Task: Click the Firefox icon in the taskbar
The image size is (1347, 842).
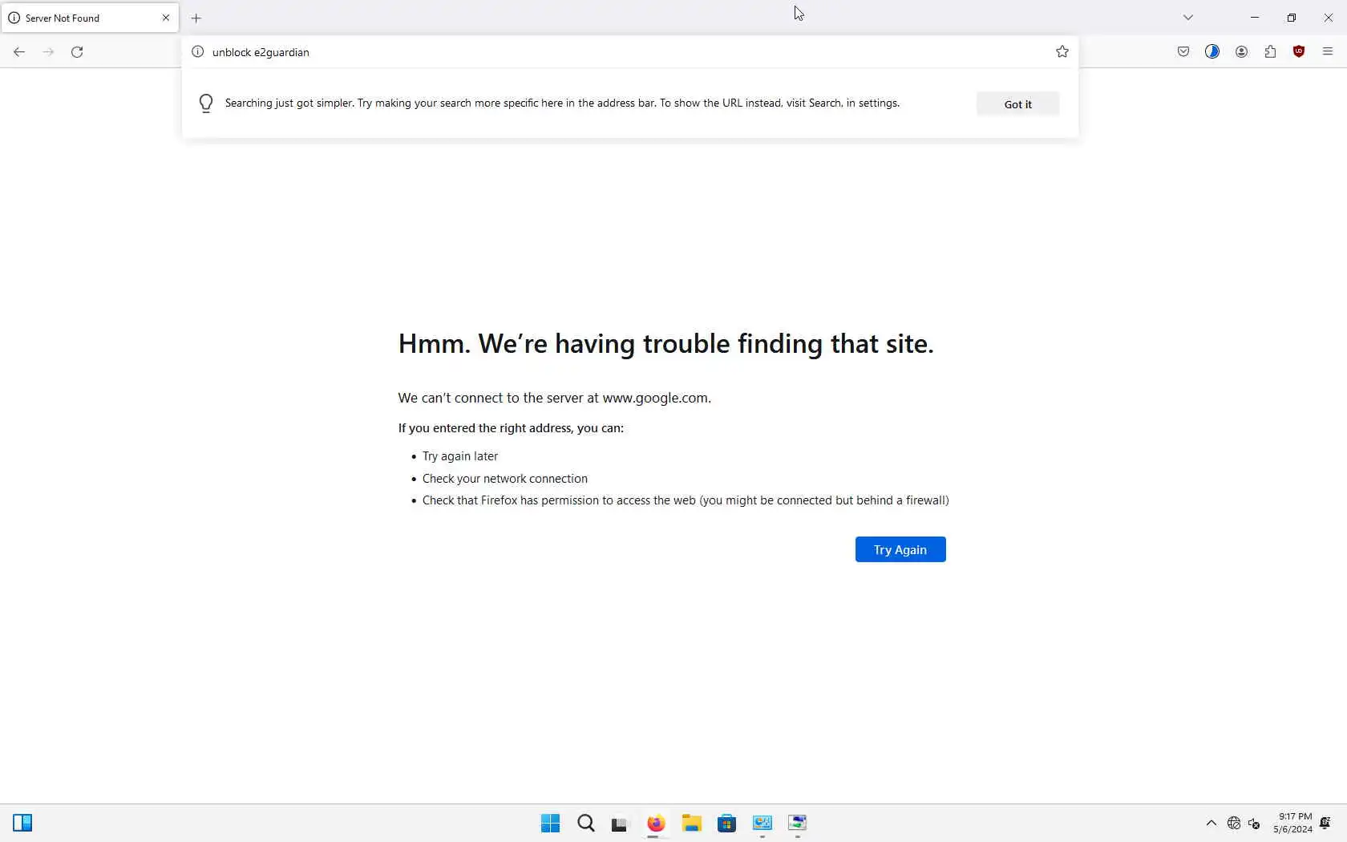Action: coord(656,824)
